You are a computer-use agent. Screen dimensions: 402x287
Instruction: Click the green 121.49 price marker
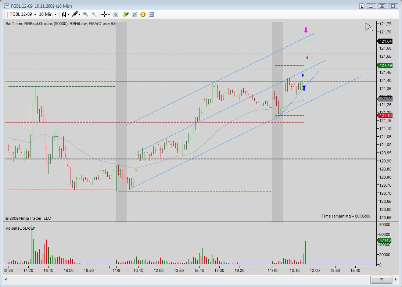(x=385, y=65)
